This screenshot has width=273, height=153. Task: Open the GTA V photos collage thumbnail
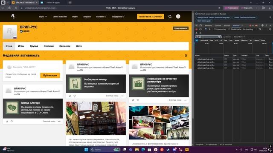coord(159,123)
